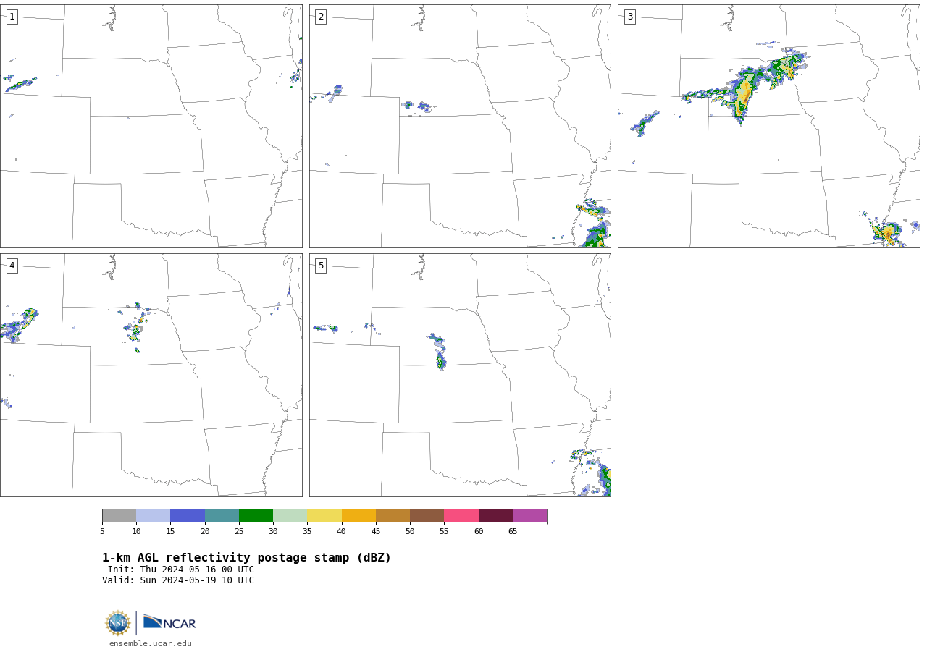
Task: Click the pink 55-60 dBZ swatch
Action: (x=461, y=516)
